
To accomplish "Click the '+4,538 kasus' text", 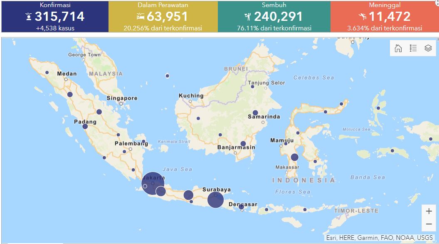I will click(x=55, y=28).
